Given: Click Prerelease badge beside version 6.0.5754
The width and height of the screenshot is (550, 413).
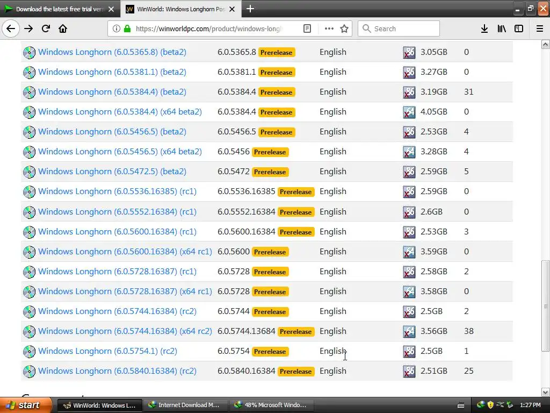Looking at the screenshot, I should 270,352.
